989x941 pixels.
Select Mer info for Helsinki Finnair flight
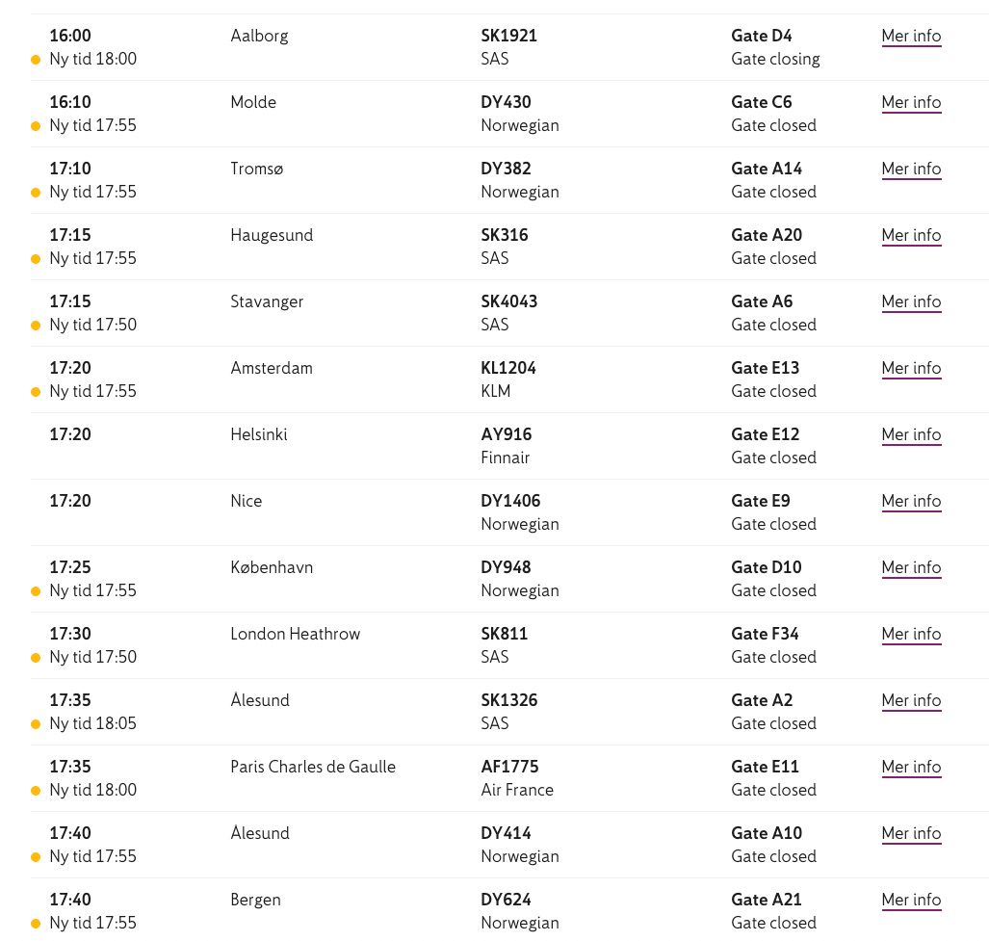tap(910, 435)
